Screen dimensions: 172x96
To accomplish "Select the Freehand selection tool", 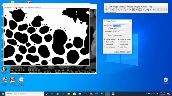I will pos(115,10).
